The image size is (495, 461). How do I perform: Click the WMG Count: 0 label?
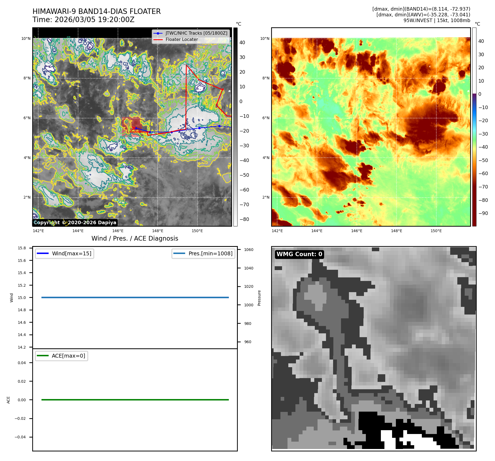[299, 254]
